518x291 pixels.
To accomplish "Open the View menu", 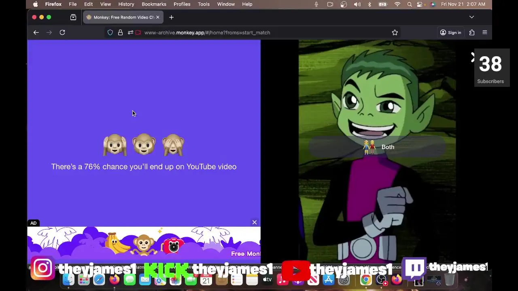I will coord(106,4).
